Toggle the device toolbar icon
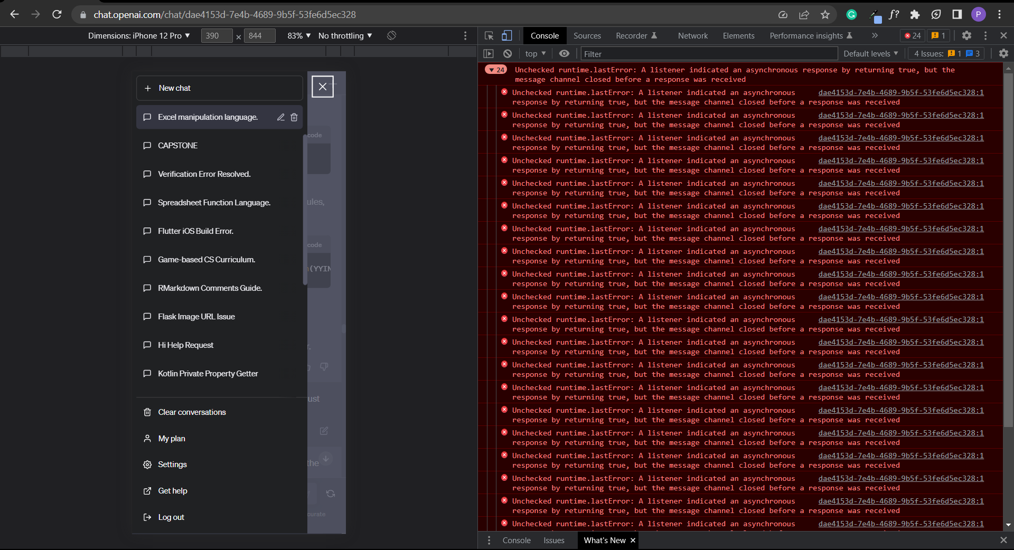Image resolution: width=1014 pixels, height=550 pixels. (506, 35)
